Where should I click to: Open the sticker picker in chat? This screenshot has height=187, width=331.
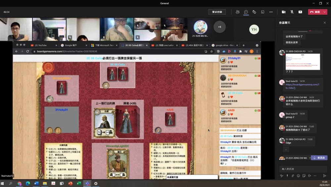[304, 176]
